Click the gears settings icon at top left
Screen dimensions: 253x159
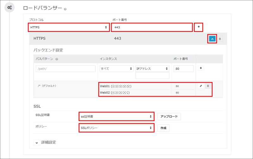point(9,8)
